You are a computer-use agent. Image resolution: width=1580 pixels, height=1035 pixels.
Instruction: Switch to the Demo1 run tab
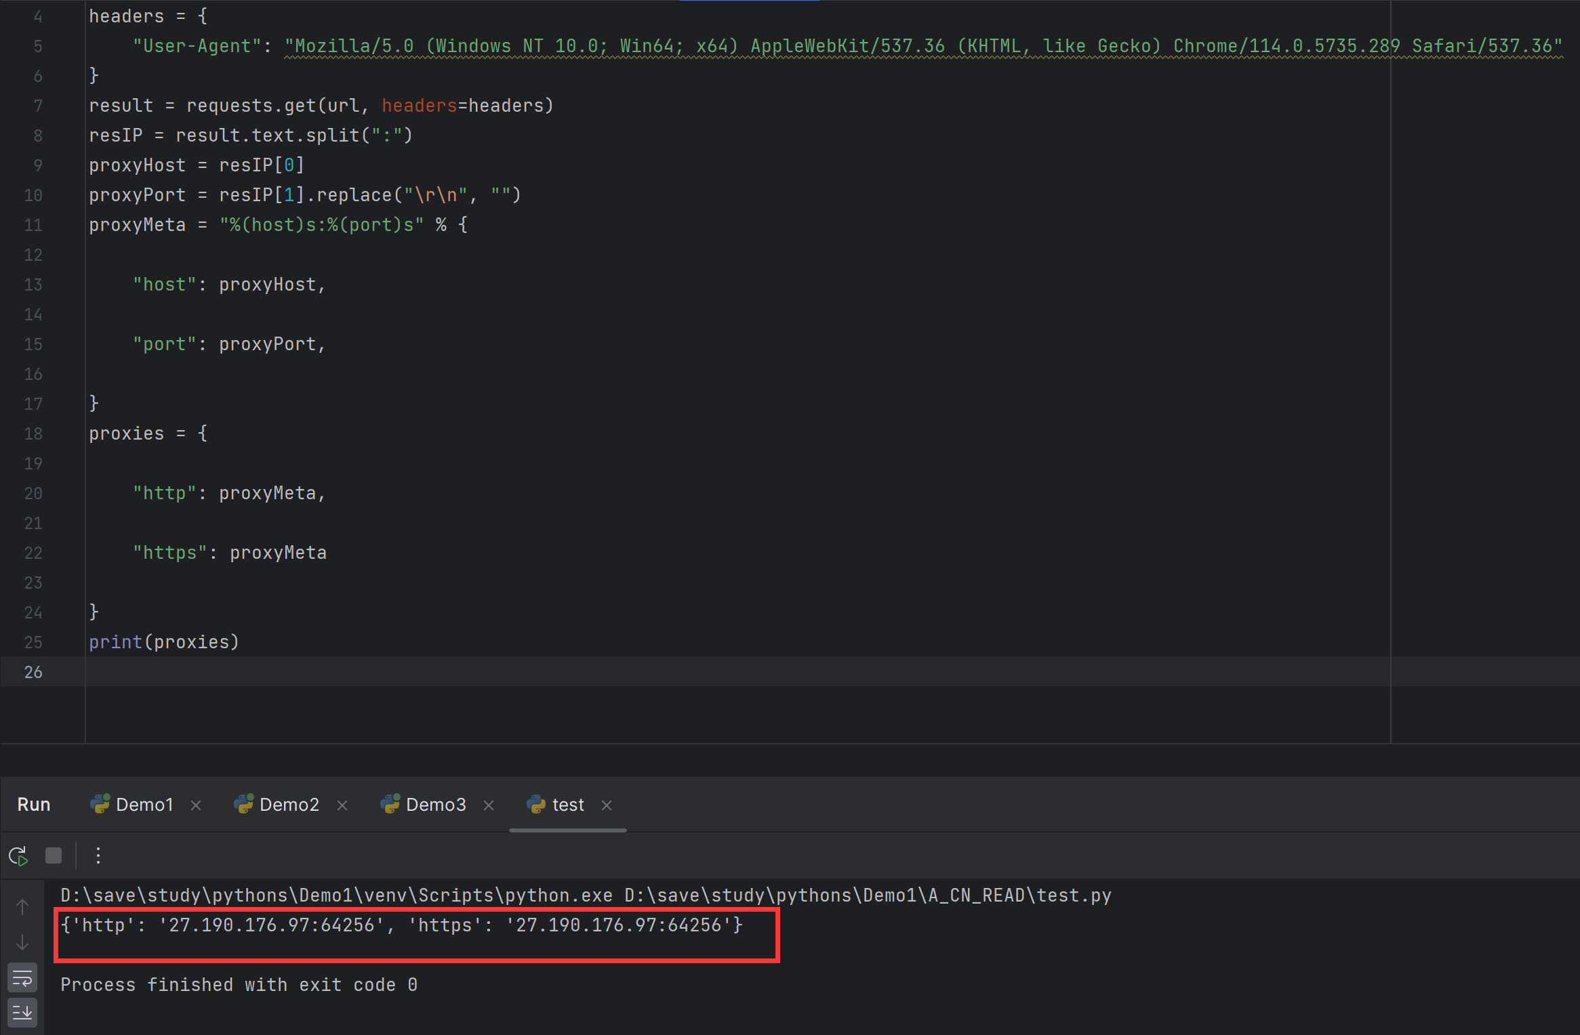144,805
